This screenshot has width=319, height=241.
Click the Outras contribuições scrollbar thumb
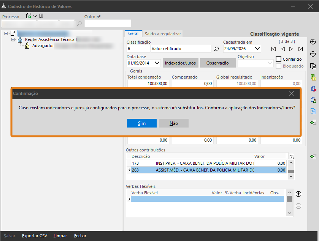tap(291, 172)
